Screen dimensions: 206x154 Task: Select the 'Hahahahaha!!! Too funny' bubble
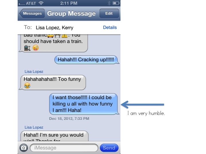pos(53,82)
